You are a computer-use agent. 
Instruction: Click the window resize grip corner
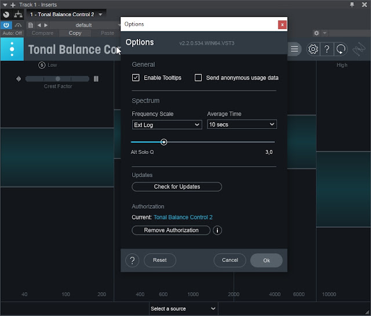pyautogui.click(x=367, y=313)
